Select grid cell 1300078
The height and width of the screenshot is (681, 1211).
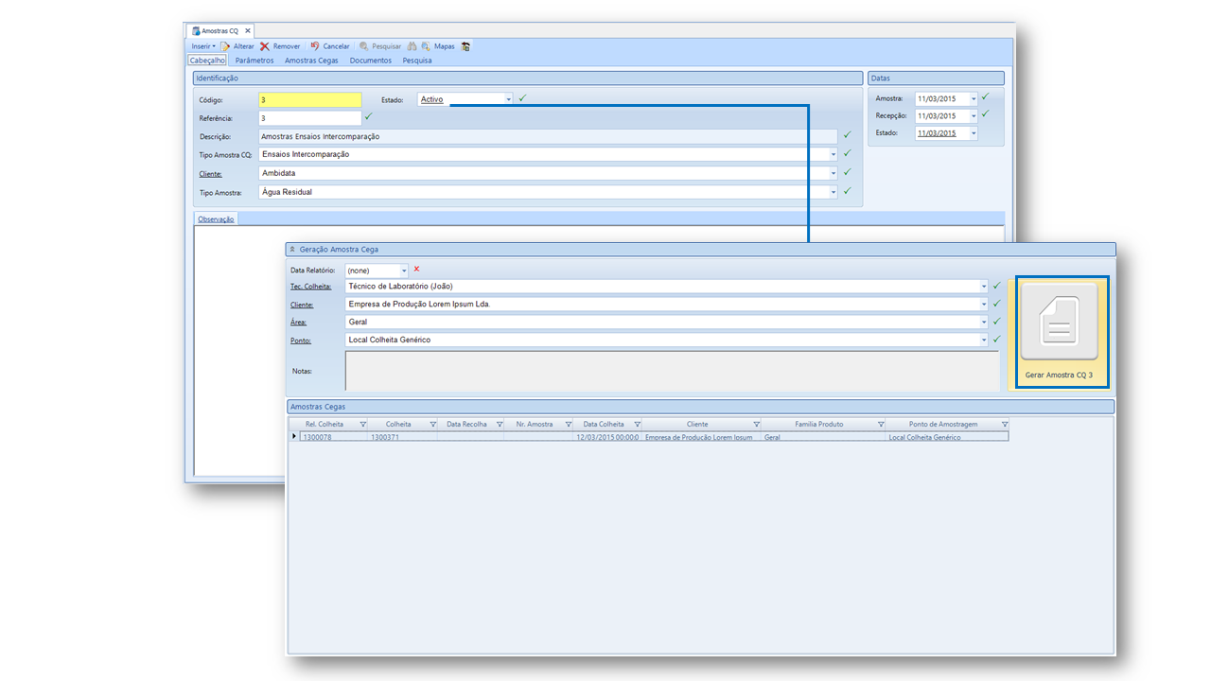click(333, 437)
